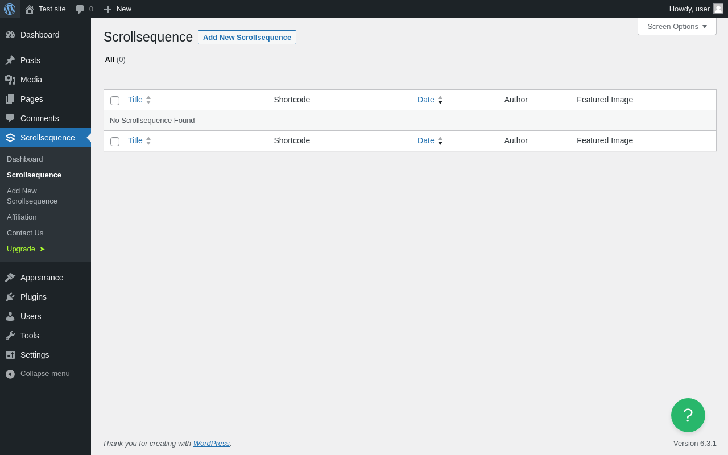728x455 pixels.
Task: Sort by Title in header row
Action: point(135,100)
